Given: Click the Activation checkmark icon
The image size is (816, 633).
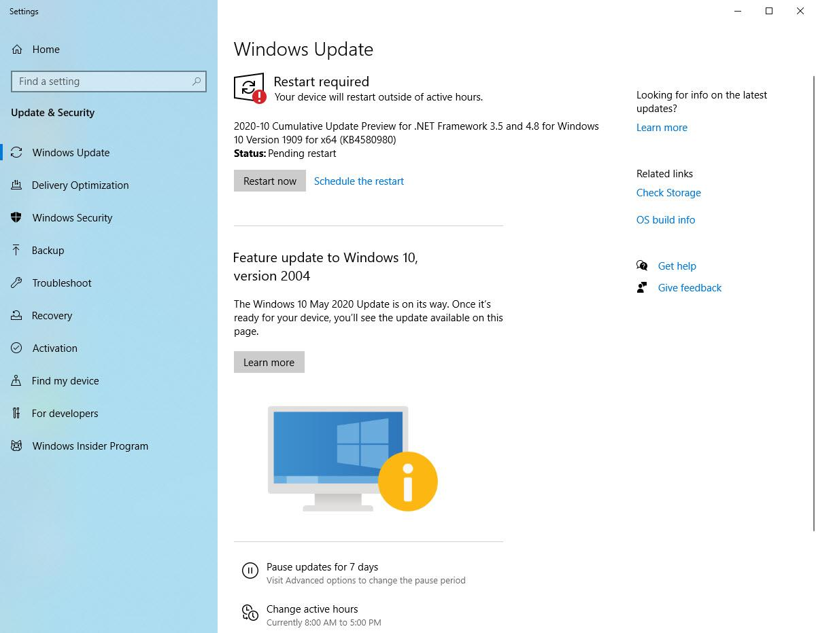Looking at the screenshot, I should click(17, 348).
